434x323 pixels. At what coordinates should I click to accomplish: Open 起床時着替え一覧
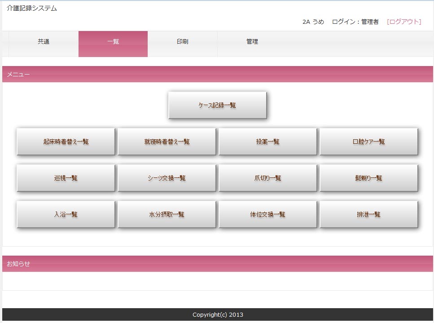point(66,142)
